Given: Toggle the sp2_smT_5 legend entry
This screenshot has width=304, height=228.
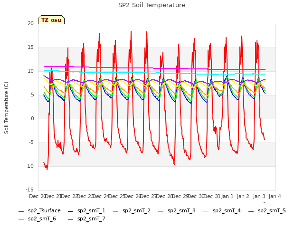Looking at the screenshot, I should 267,211.
